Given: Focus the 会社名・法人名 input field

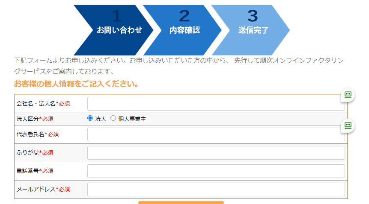Looking at the screenshot, I should click(x=216, y=104).
